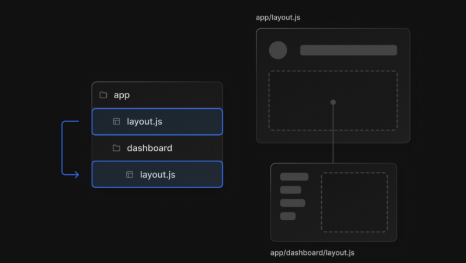466x263 pixels.
Task: Click the header bar placeholder in root layout
Action: point(348,50)
